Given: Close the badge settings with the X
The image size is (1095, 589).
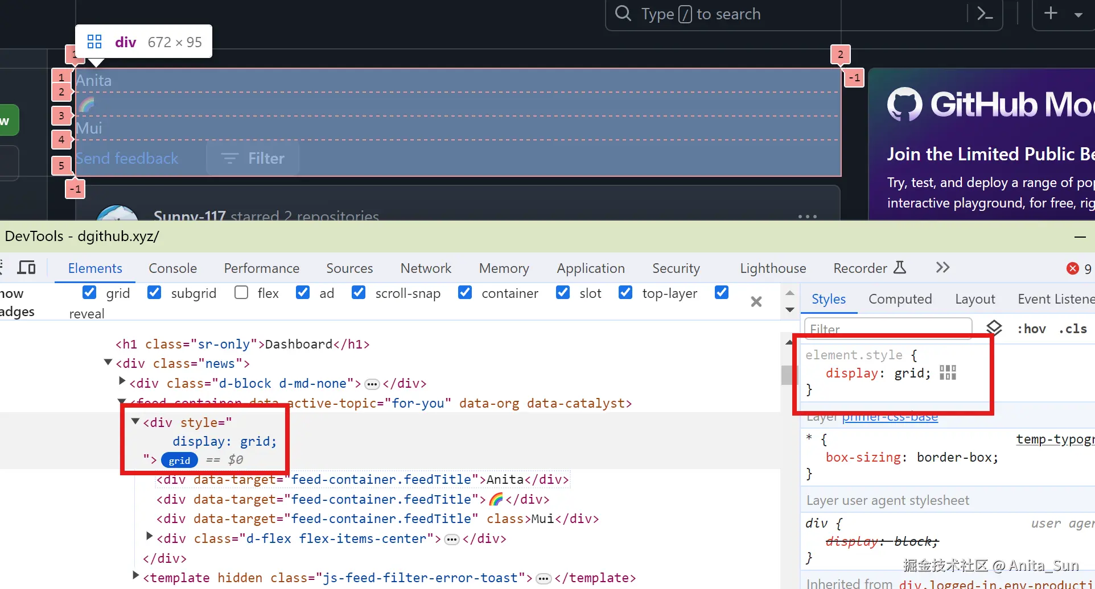Looking at the screenshot, I should tap(756, 301).
